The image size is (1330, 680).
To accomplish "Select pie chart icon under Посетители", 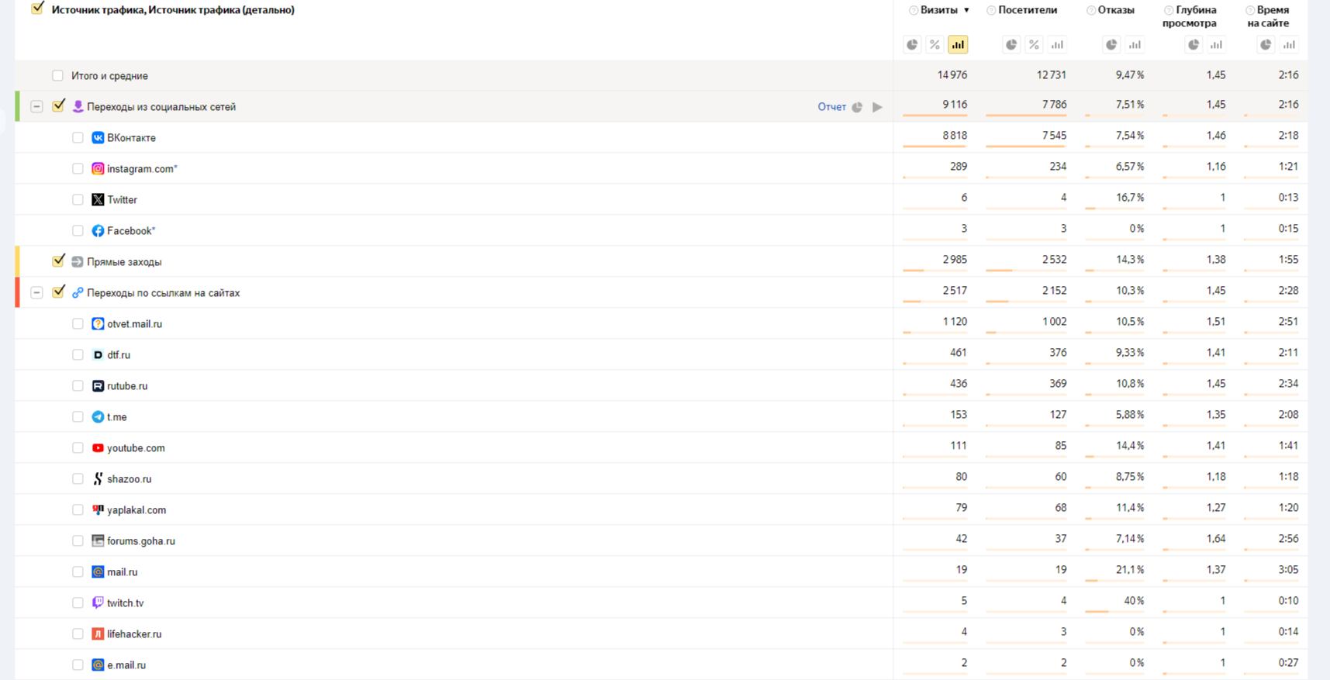I will click(1011, 45).
